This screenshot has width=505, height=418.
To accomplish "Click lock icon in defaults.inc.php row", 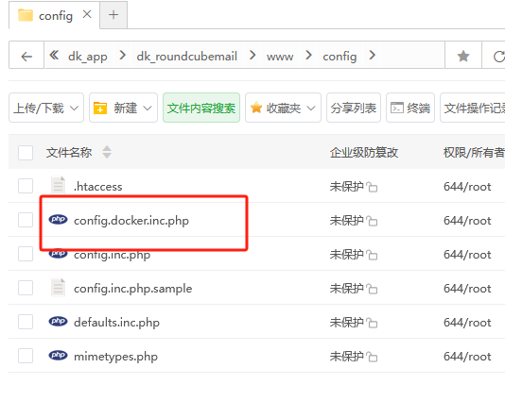I will [372, 323].
